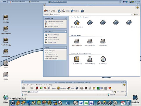Click the green Refresh icon in Internet Explorer
141x106 pixels.
tap(41, 88)
